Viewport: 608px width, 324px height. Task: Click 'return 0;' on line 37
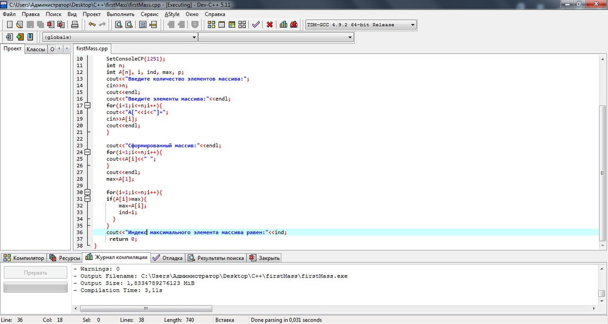pos(123,239)
